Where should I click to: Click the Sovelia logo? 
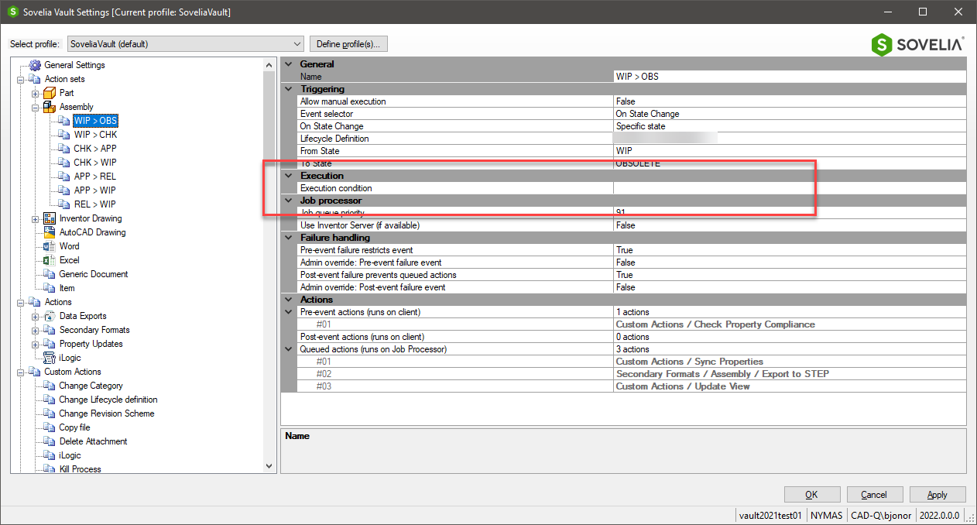click(918, 44)
